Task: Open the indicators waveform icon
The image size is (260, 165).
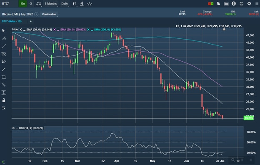Action: click(x=90, y=4)
